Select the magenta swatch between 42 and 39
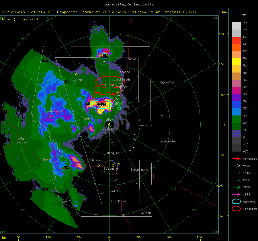The height and width of the screenshot is (241, 258). tap(236, 90)
